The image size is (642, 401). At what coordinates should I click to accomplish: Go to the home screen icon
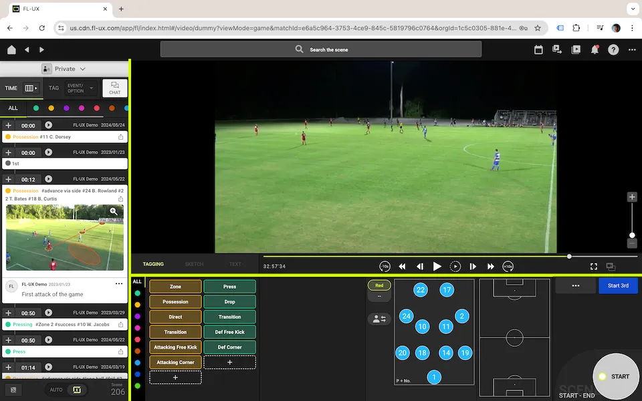[x=11, y=49]
